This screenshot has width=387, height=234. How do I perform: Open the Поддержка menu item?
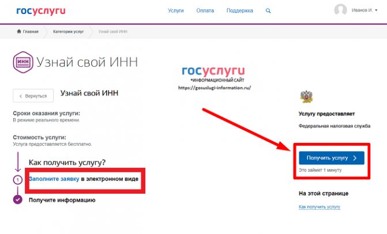pyautogui.click(x=240, y=10)
